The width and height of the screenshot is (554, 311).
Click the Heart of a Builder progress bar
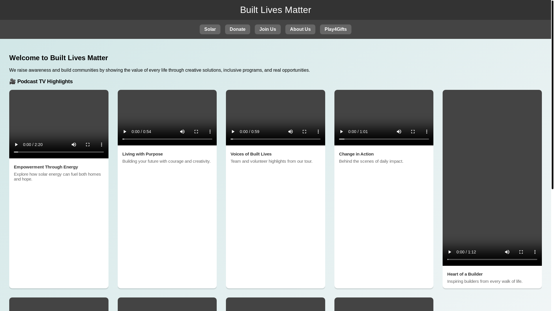click(492, 259)
